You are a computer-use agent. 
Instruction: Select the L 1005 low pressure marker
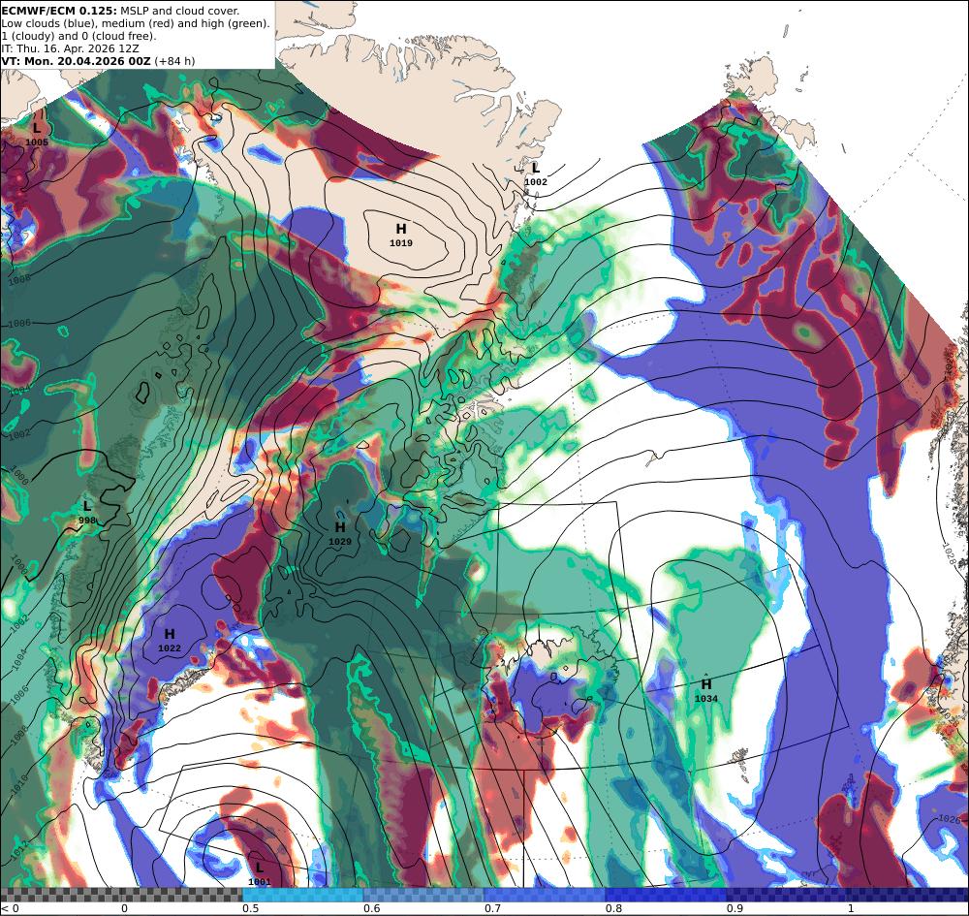(x=37, y=134)
